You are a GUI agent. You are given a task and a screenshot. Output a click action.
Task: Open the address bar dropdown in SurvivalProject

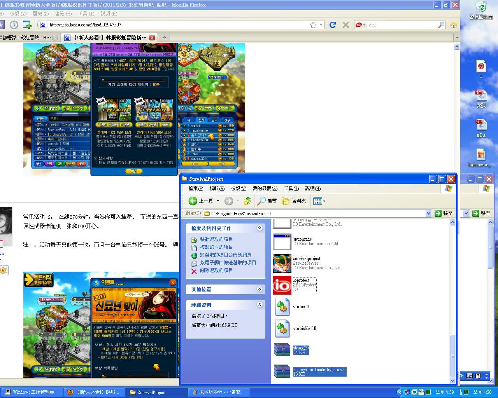(x=428, y=213)
